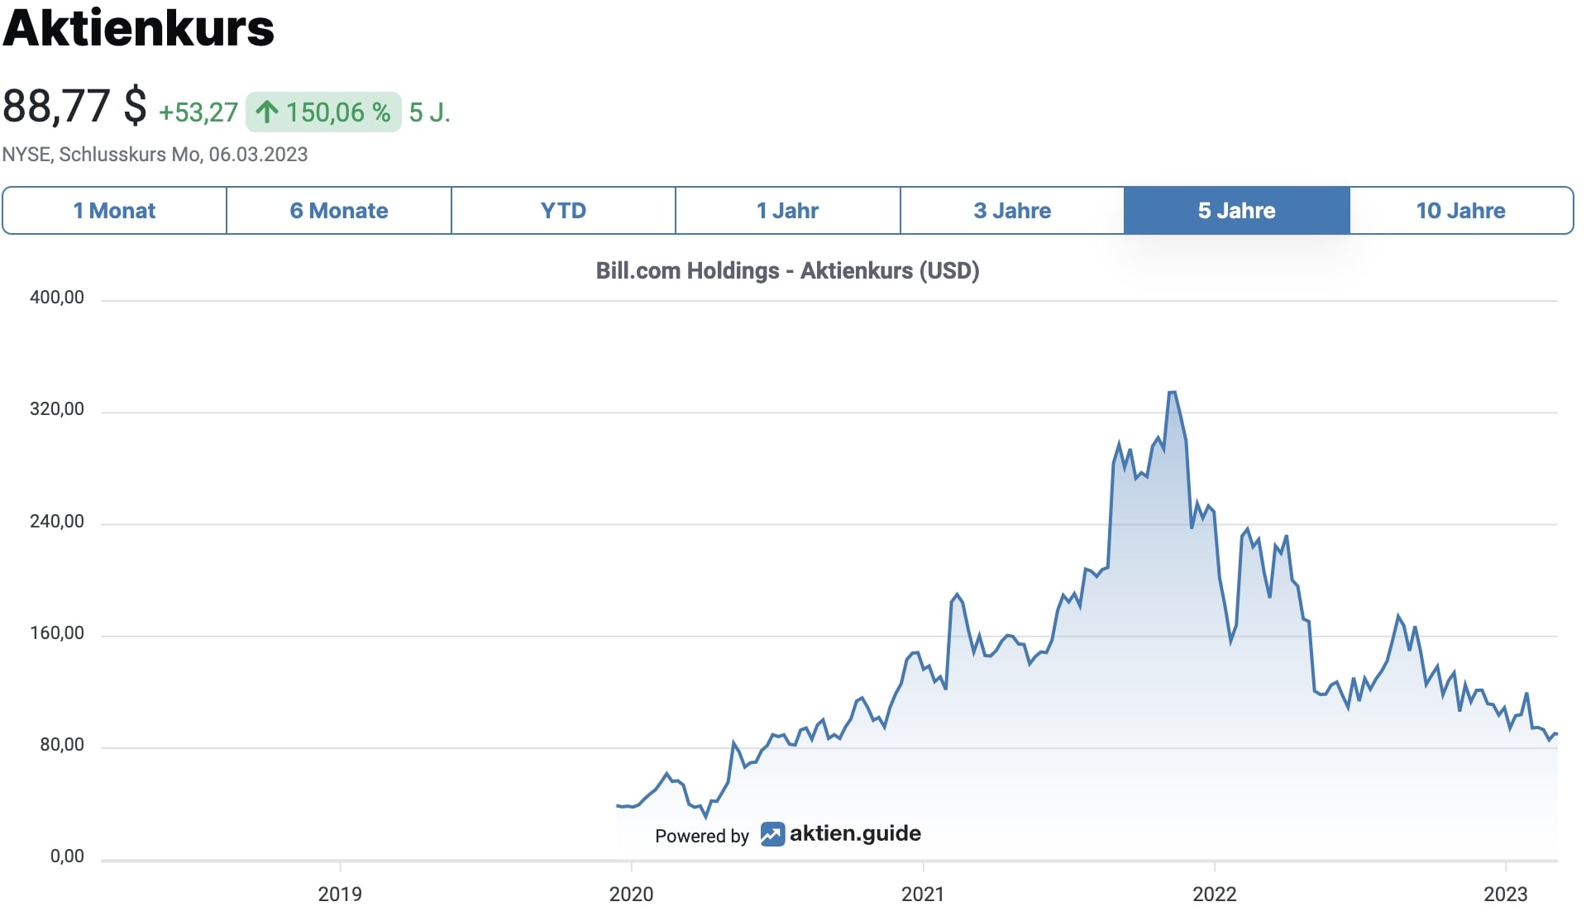This screenshot has width=1586, height=916.
Task: Click the 150,06 % change badge
Action: [323, 112]
